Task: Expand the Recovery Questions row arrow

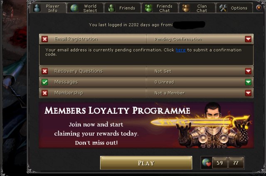Action: [248, 71]
